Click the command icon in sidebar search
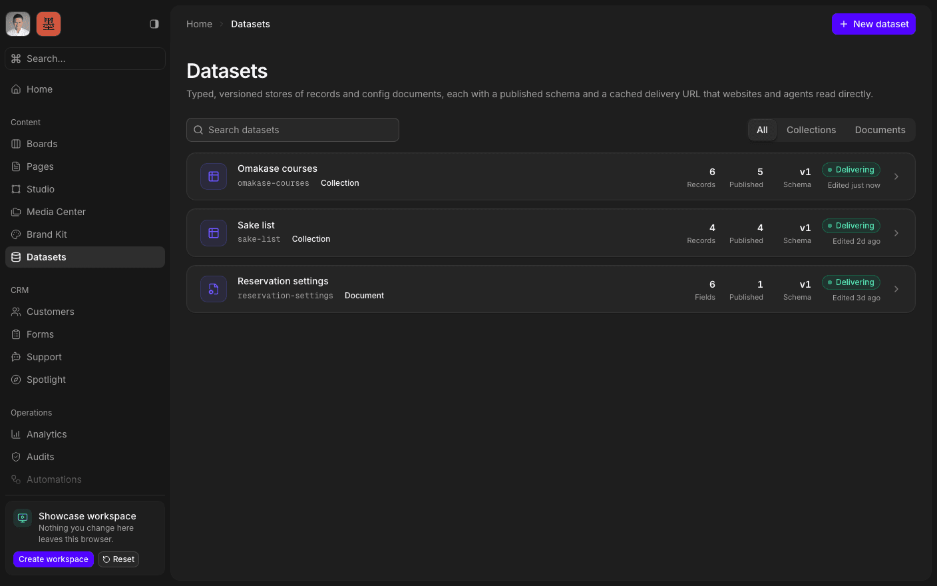The image size is (937, 586). tap(16, 59)
